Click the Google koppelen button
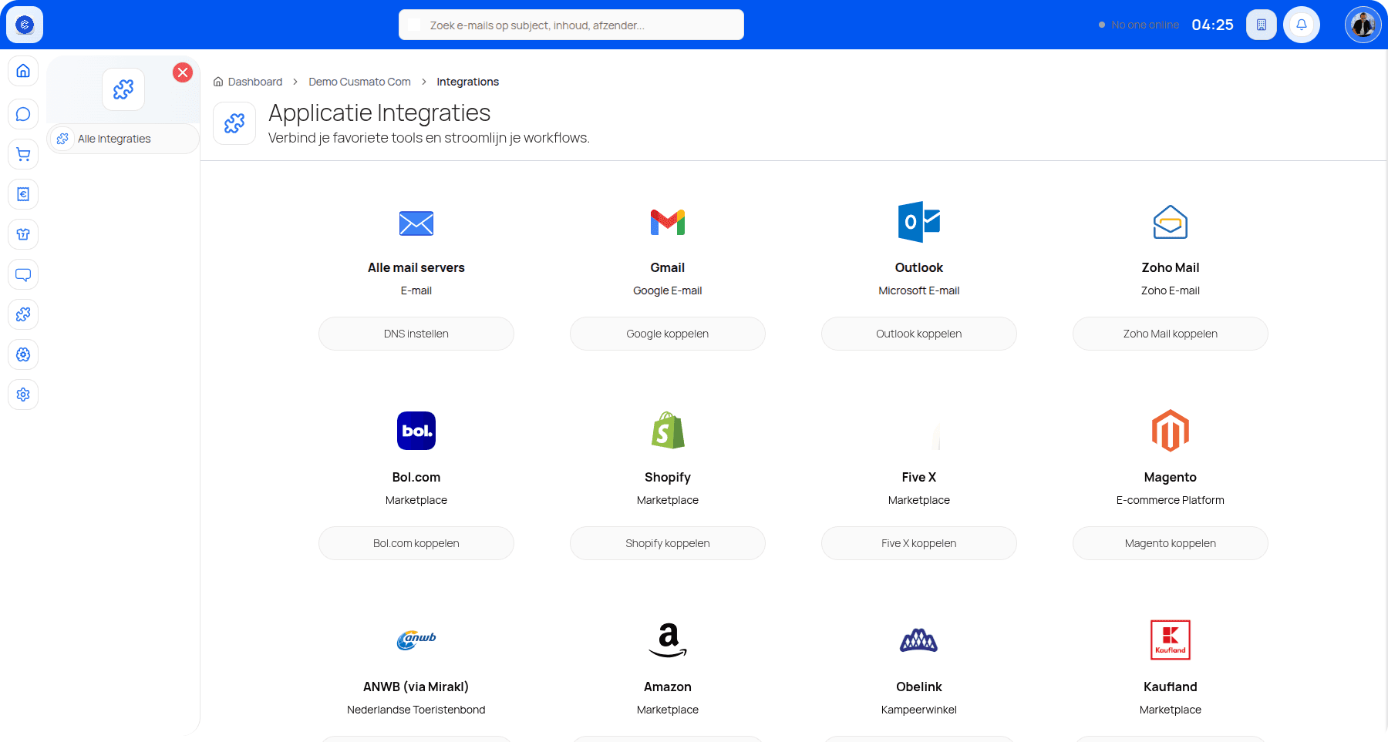The height and width of the screenshot is (742, 1388). [667, 333]
